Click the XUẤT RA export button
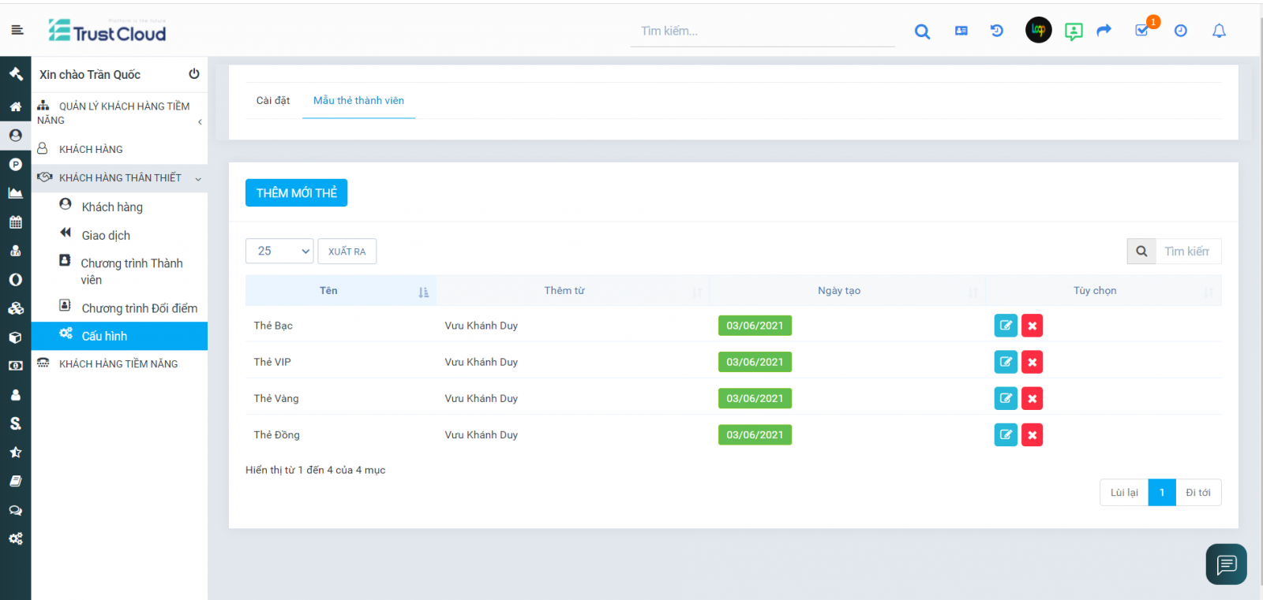Screen dimensions: 1263x600 coord(347,252)
